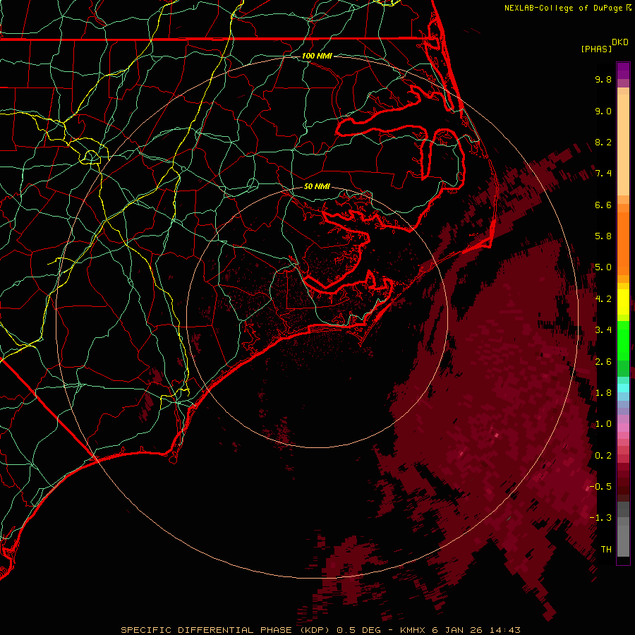This screenshot has height=635, width=635.
Task: Click the 9.8 value on the color scale
Action: [x=603, y=79]
